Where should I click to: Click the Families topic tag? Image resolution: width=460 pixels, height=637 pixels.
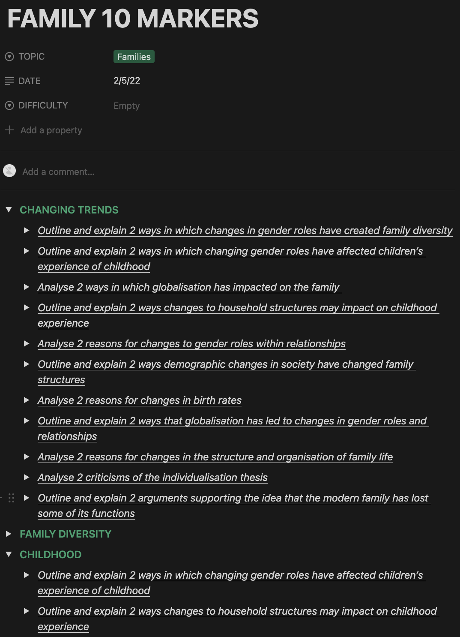134,57
